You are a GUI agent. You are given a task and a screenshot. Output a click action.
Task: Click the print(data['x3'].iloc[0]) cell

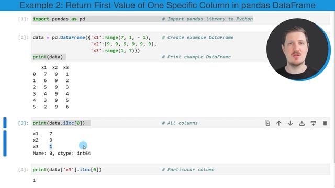[181, 170]
